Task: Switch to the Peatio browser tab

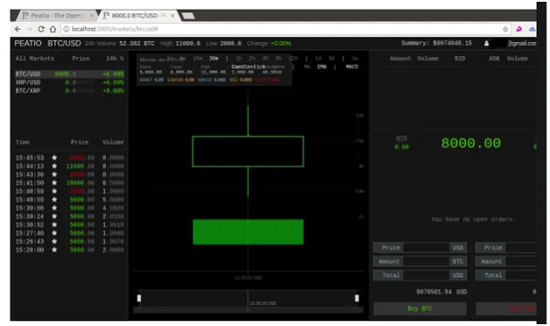Action: tap(56, 16)
